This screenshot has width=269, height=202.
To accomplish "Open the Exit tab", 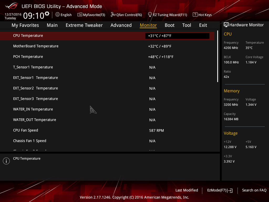I will [203, 25].
